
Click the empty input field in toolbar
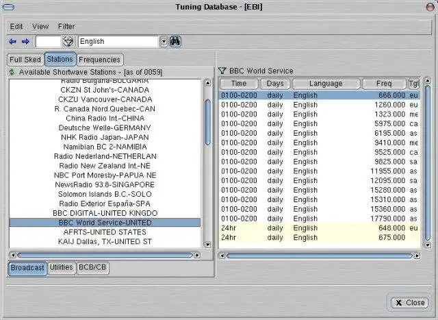[48, 41]
